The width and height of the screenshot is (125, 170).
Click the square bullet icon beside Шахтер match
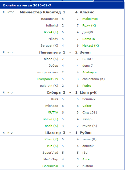click(x=4, y=132)
